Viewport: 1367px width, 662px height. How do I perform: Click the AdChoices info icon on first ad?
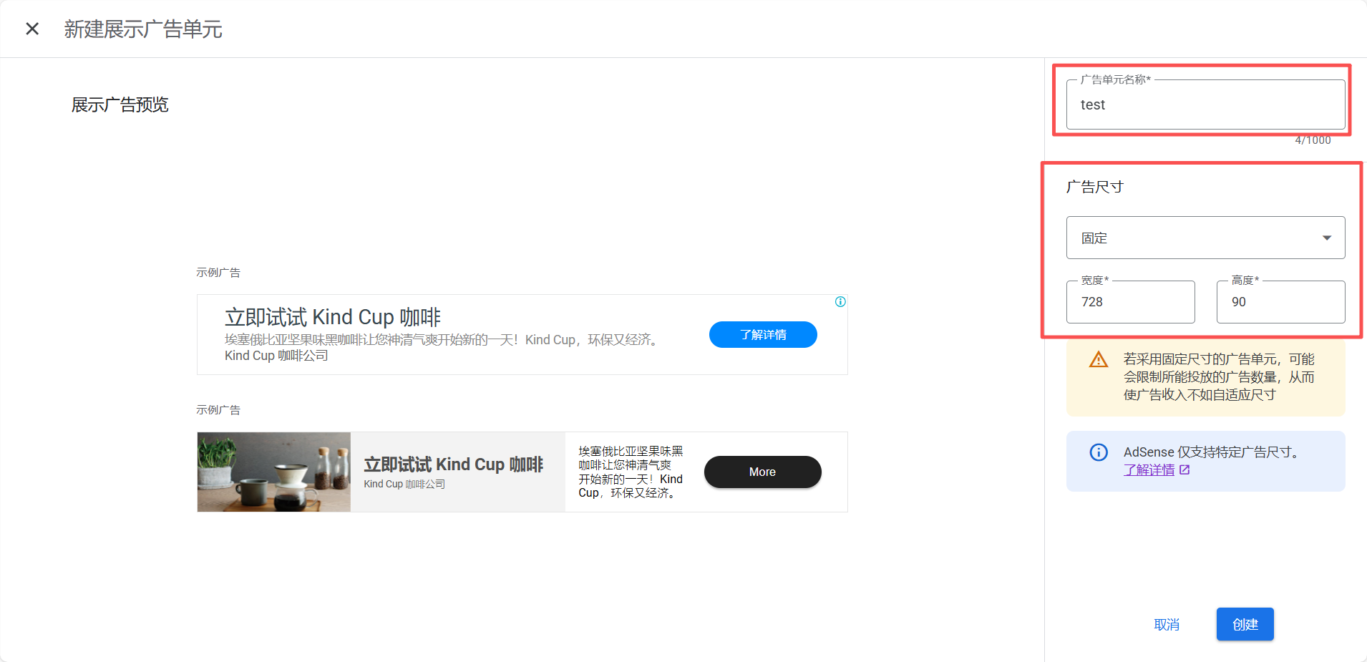point(840,302)
